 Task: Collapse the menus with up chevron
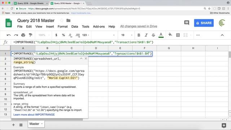point(222,35)
